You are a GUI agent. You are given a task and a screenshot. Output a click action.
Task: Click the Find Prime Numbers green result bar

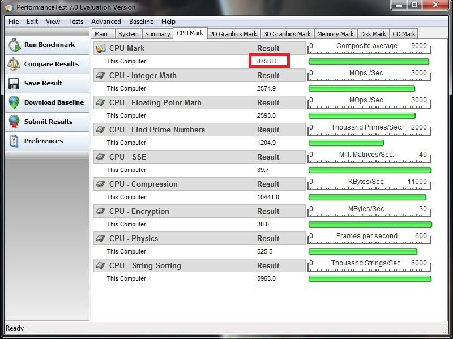(346, 143)
